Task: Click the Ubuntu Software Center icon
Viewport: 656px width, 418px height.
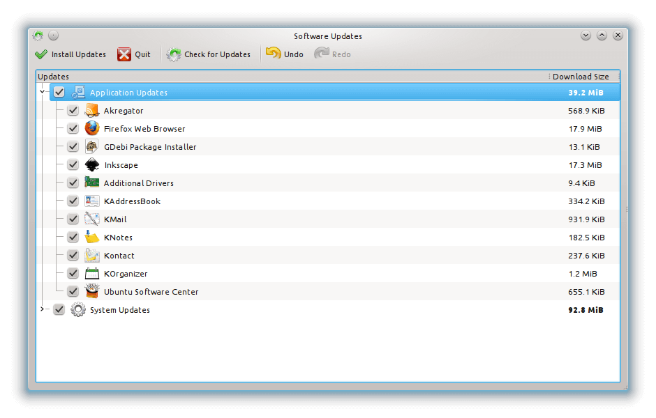Action: pyautogui.click(x=92, y=292)
